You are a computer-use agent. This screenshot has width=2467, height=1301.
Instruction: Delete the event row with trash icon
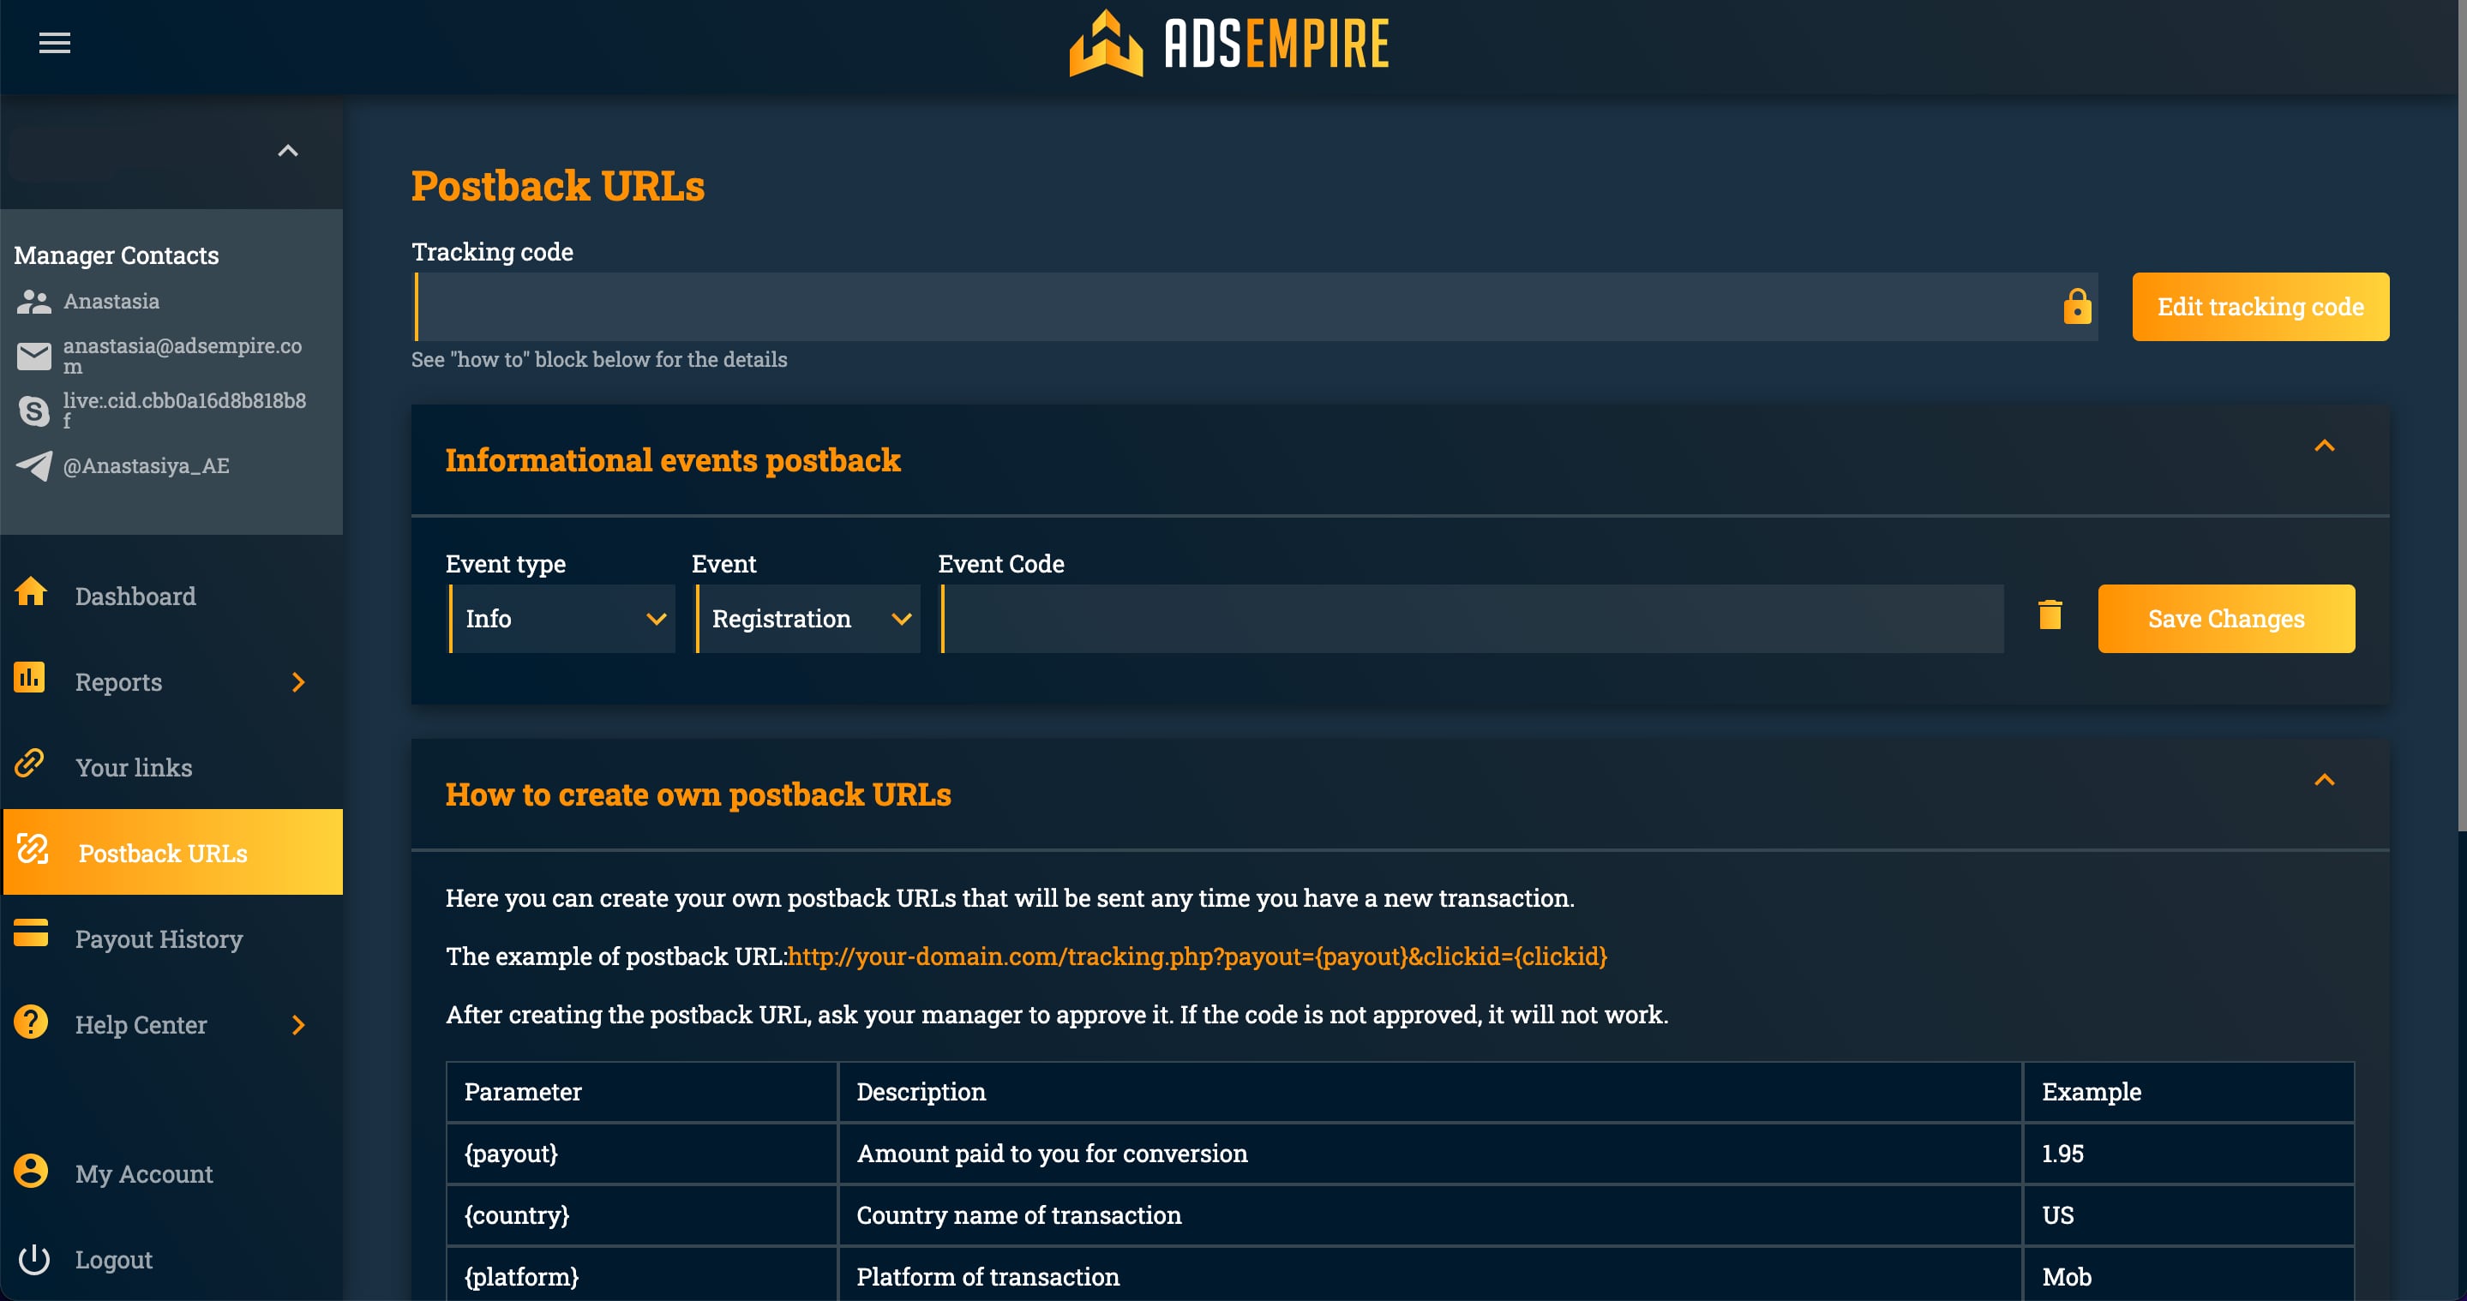(x=2050, y=615)
